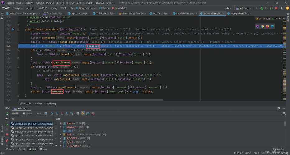Toggle variables list view icon in debug toolbar

[x=88, y=113]
